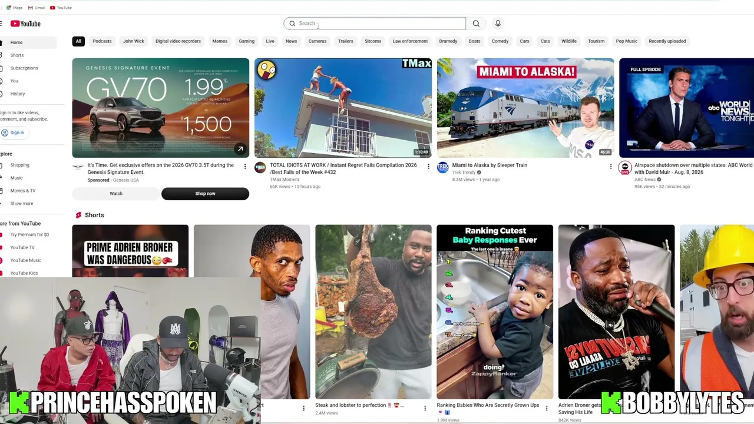Image resolution: width=754 pixels, height=424 pixels.
Task: Open the YouTube bookmark in bookmarks bar
Action: pos(61,8)
